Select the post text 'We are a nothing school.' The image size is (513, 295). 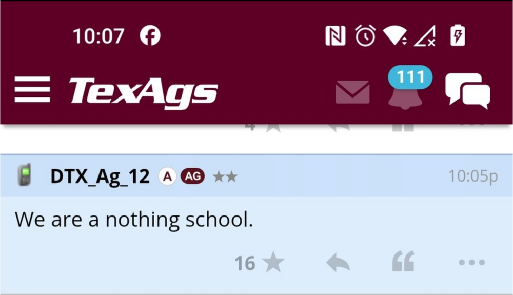point(134,220)
